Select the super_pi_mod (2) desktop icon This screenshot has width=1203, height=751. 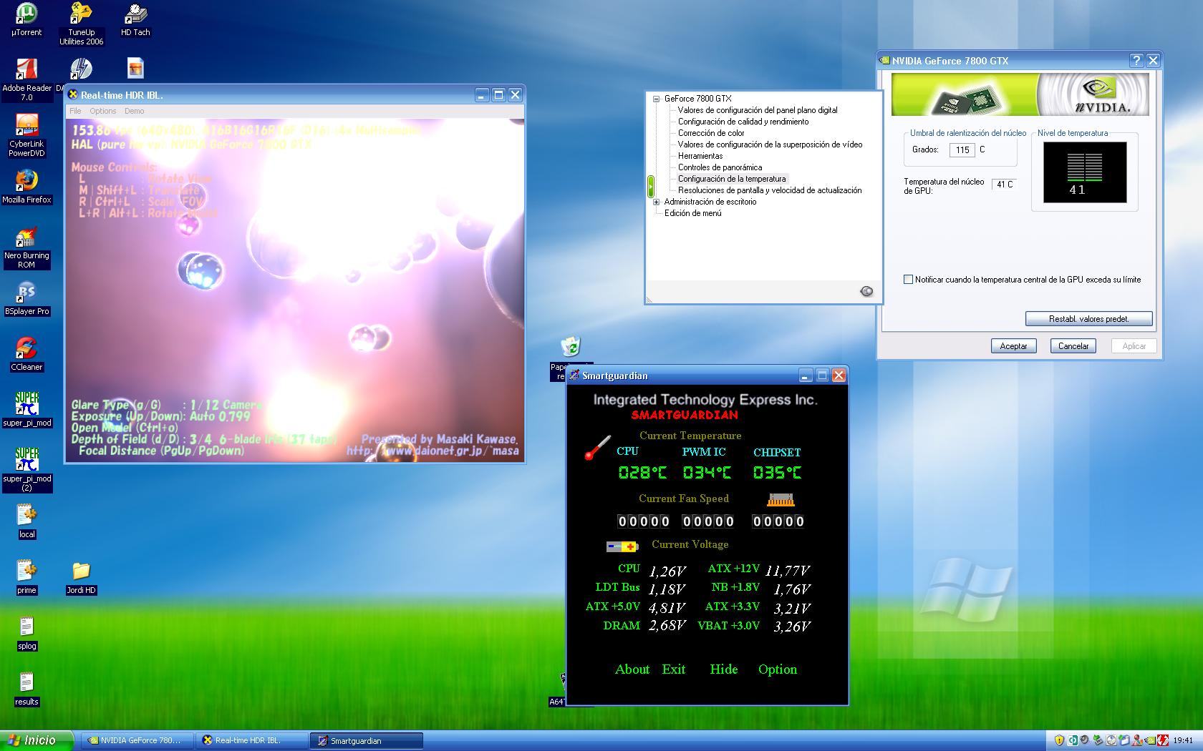[26, 470]
